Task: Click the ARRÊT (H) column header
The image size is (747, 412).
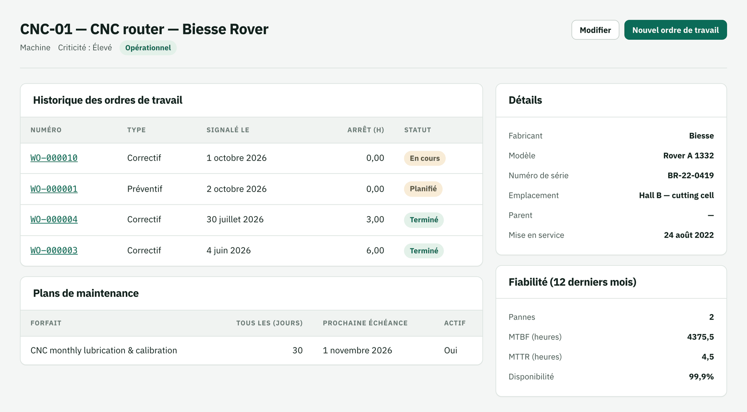Action: click(366, 130)
